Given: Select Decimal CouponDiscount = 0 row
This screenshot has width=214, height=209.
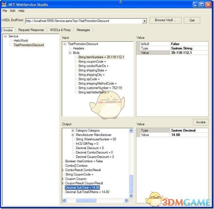Looking at the screenshot, I should (x=95, y=157).
